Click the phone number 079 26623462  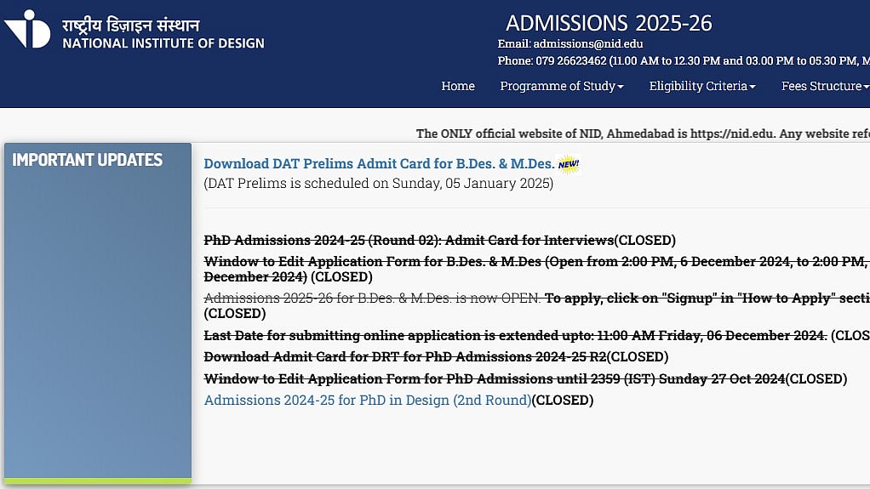570,61
